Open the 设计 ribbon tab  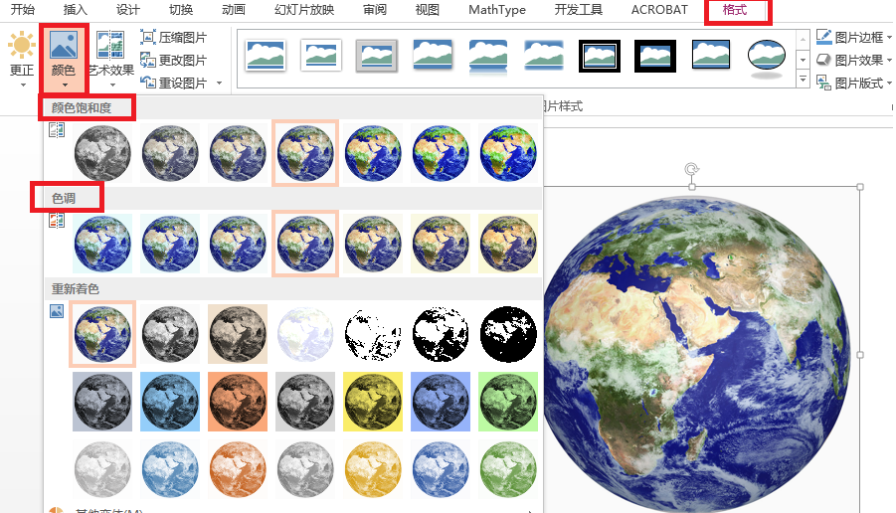coord(127,10)
